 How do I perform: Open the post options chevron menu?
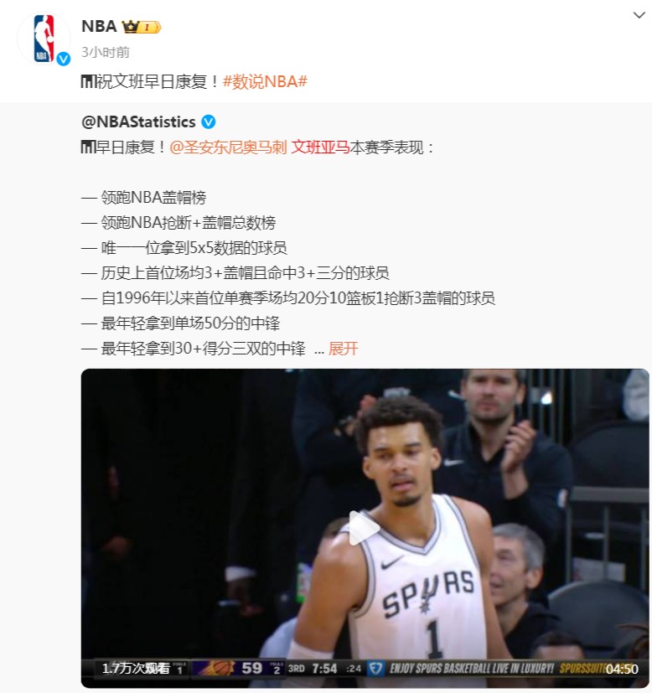tap(639, 15)
